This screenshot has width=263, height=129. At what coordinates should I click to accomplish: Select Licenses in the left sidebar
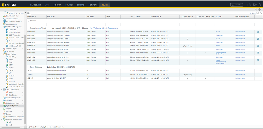(x=9, y=111)
